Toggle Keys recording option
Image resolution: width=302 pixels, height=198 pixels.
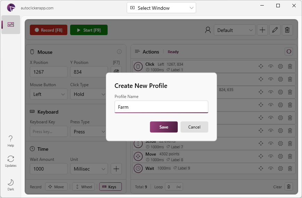[x=110, y=187]
